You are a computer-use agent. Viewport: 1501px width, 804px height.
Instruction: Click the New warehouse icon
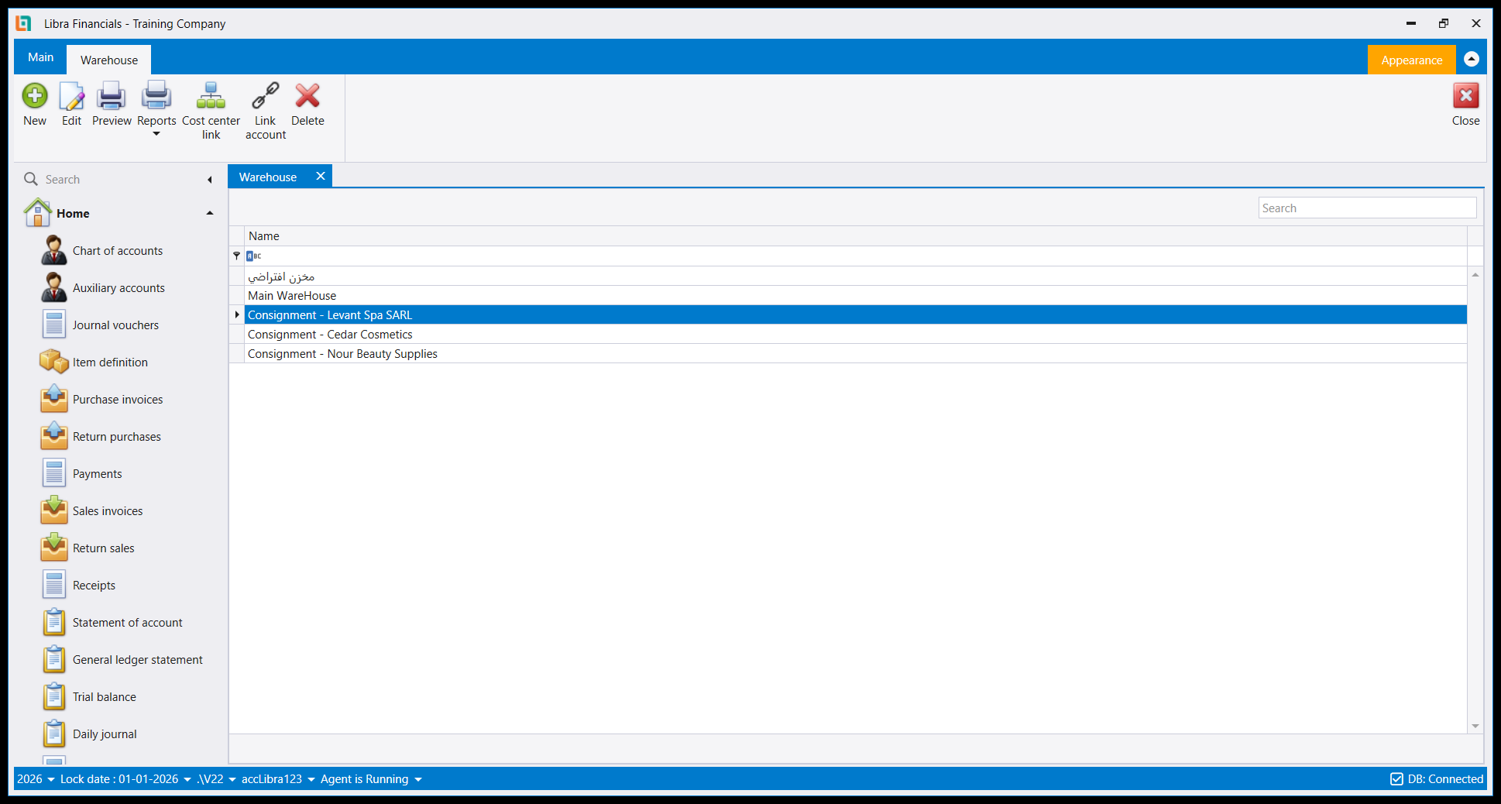[x=35, y=96]
